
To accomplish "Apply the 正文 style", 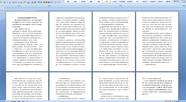I will coord(106,1).
